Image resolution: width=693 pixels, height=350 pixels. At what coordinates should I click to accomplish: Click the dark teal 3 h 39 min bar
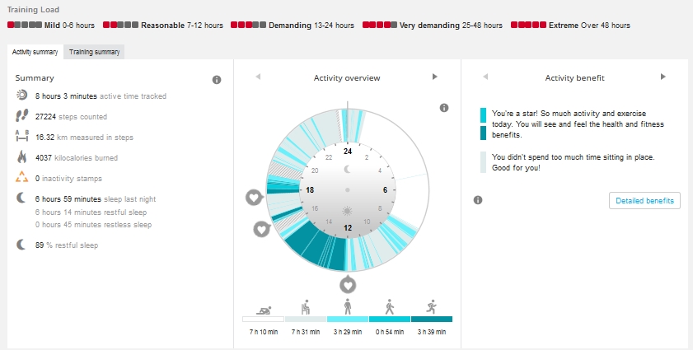click(432, 320)
